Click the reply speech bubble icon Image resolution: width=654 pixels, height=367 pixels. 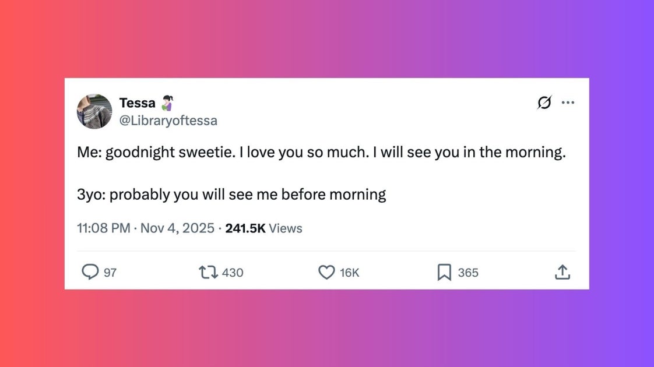click(90, 272)
